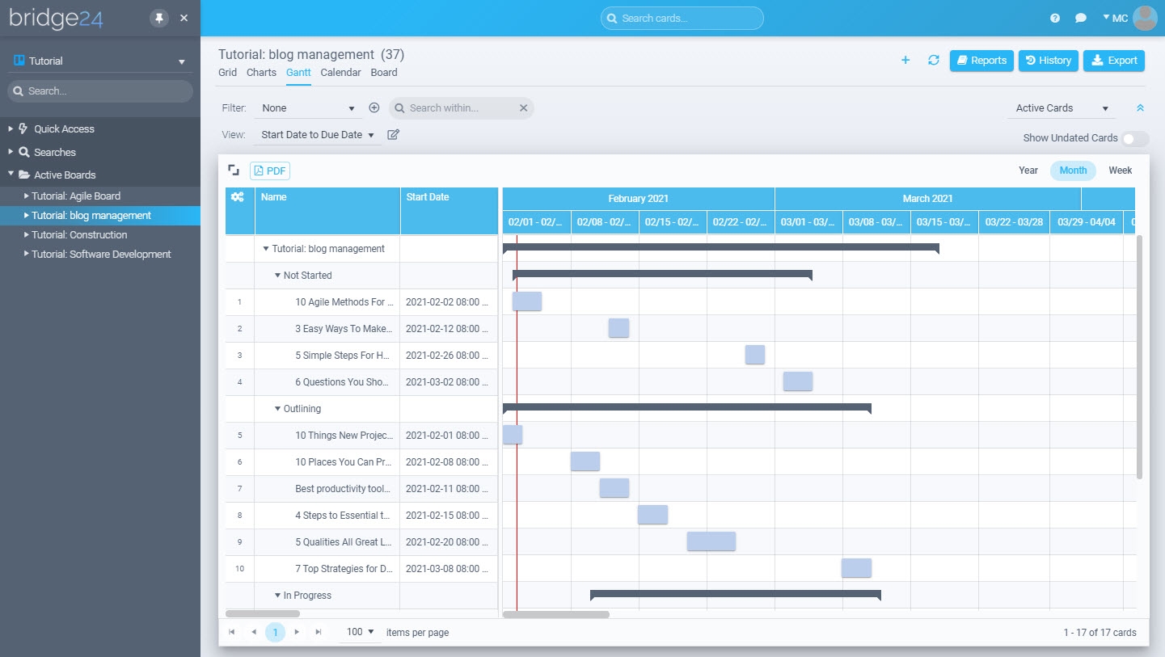Switch to the Board tab
This screenshot has width=1165, height=657.
384,72
